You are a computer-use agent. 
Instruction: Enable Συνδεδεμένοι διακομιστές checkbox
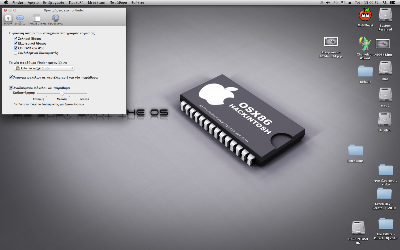[15, 53]
